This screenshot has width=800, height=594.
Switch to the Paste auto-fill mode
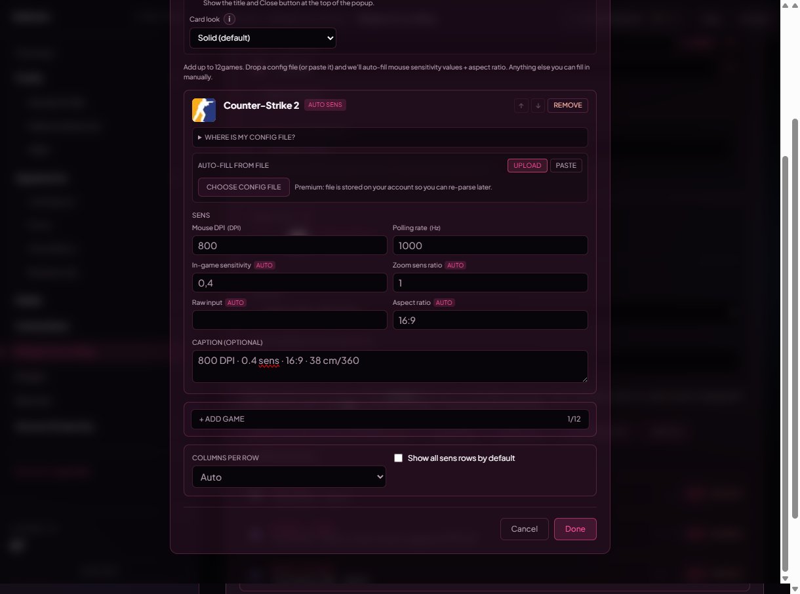pos(566,166)
